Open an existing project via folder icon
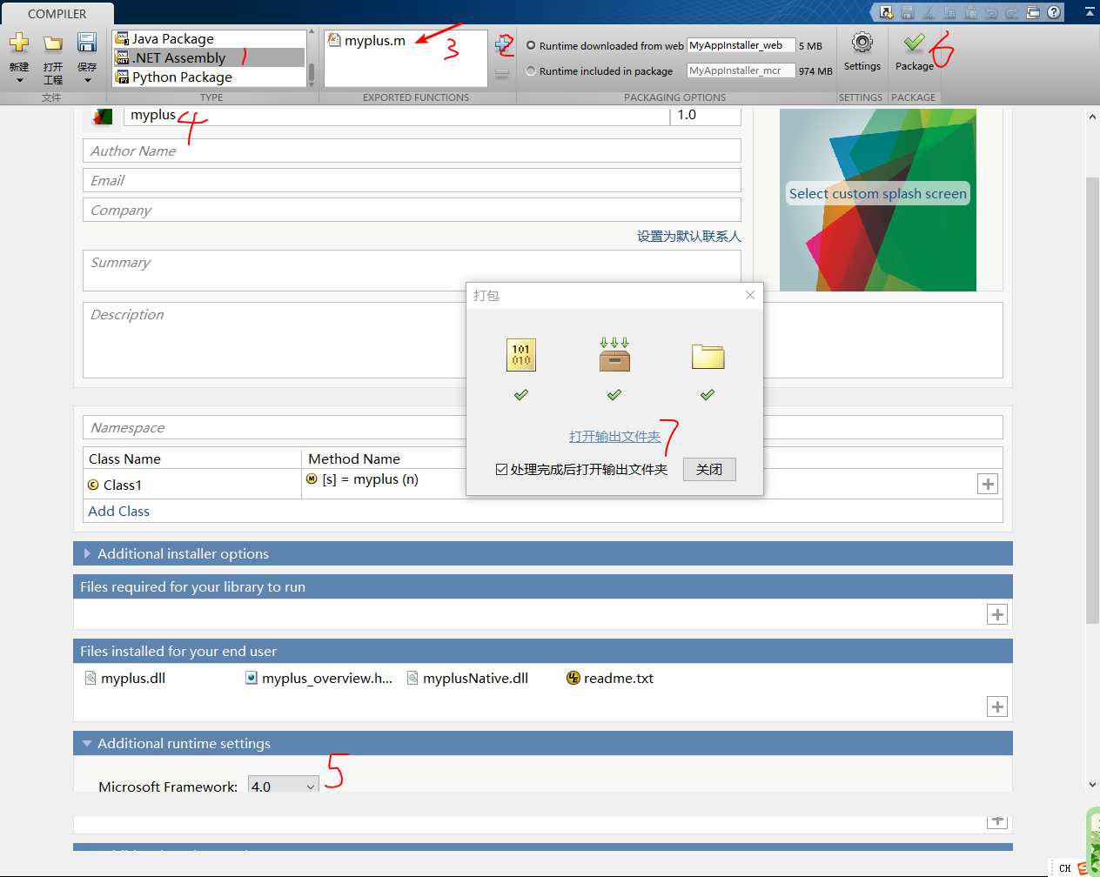1100x877 pixels. (x=53, y=44)
